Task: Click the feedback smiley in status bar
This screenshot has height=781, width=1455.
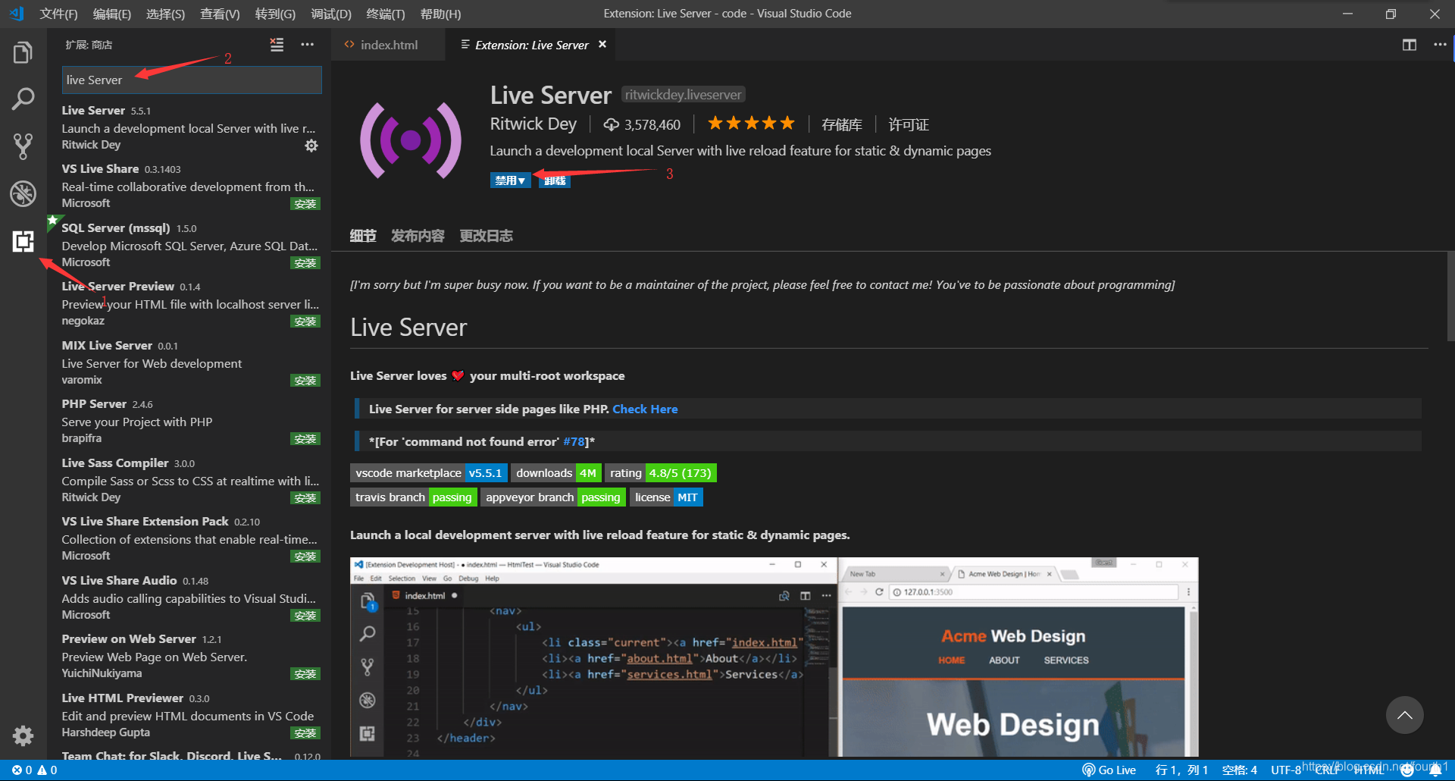Action: 1407,770
